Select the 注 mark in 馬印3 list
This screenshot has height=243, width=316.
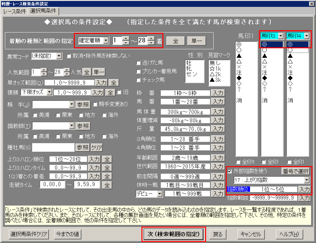(x=264, y=72)
